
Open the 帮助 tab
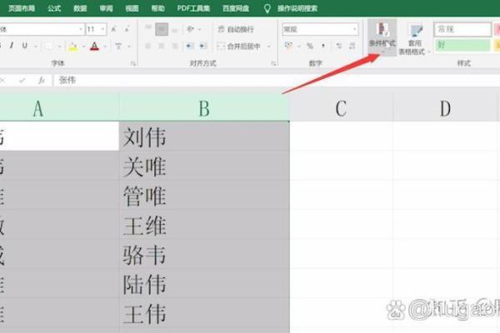point(157,8)
